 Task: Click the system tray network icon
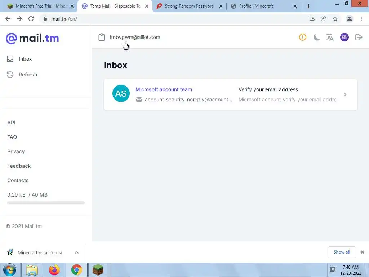(333, 270)
